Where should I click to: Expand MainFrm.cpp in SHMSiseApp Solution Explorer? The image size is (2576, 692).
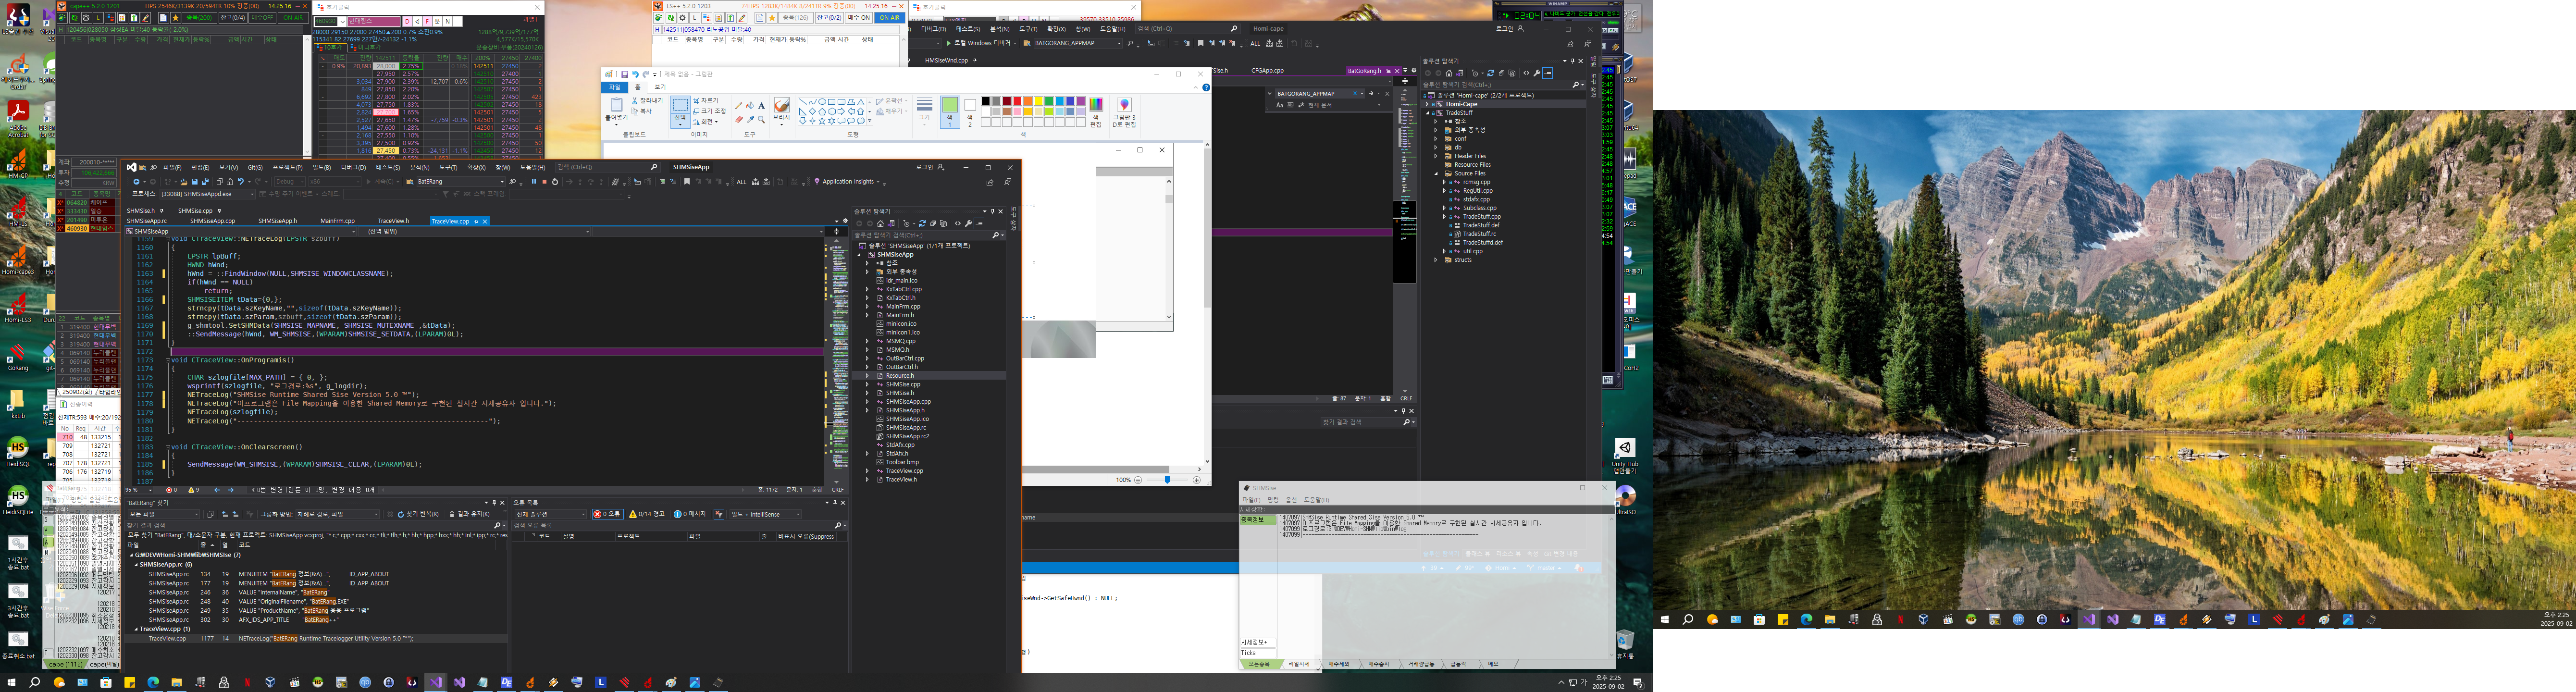tap(867, 306)
